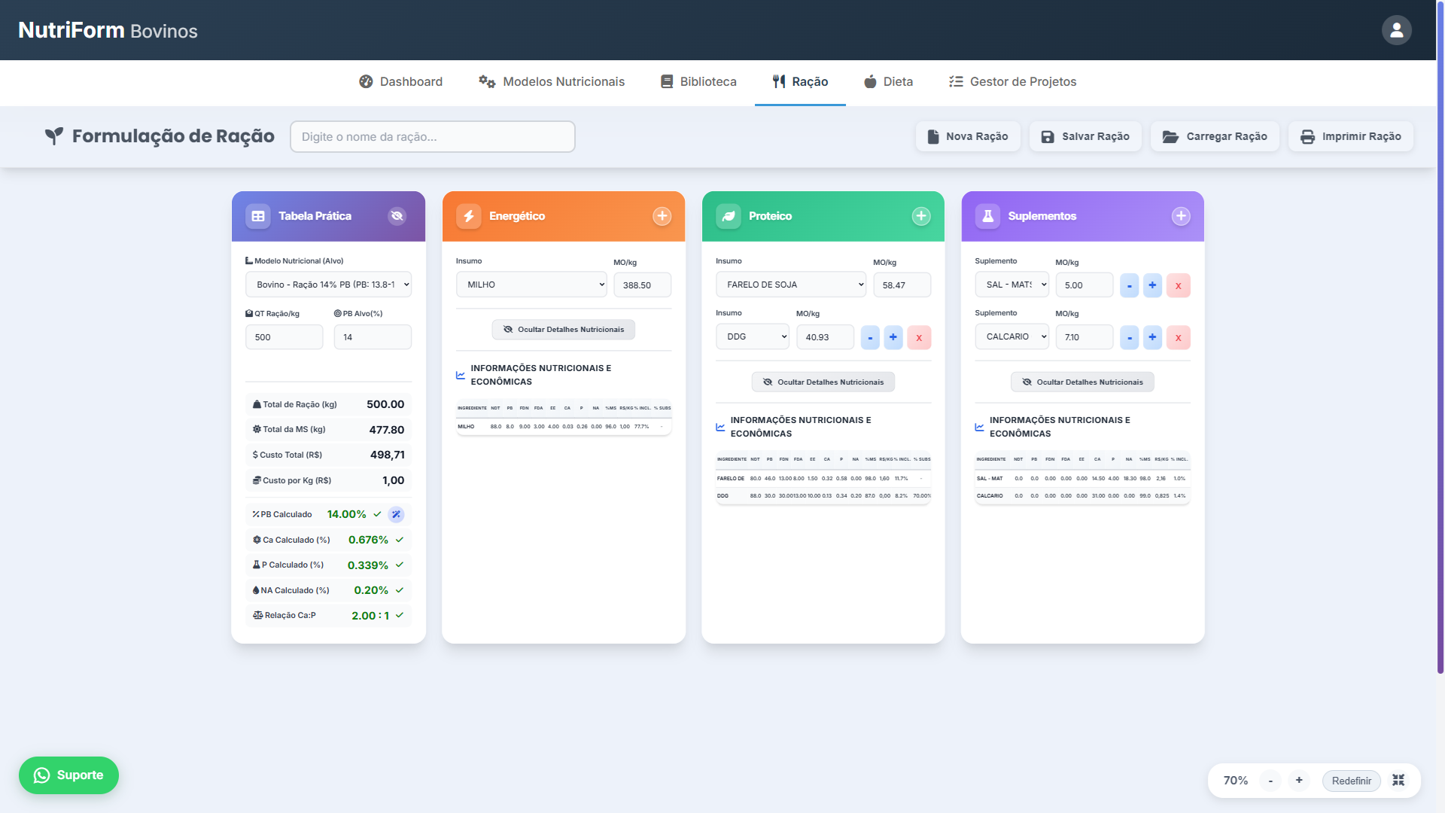Open the user profile avatar icon
This screenshot has width=1445, height=813.
click(x=1396, y=30)
